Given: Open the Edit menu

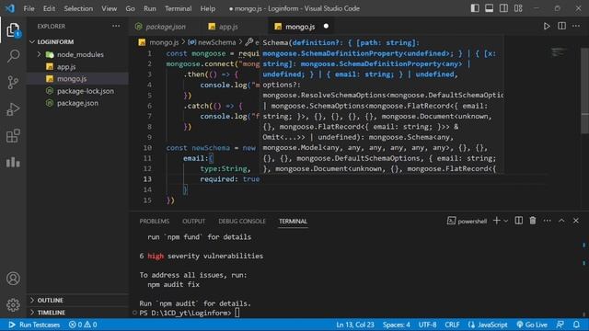Looking at the screenshot, I should coord(49,8).
